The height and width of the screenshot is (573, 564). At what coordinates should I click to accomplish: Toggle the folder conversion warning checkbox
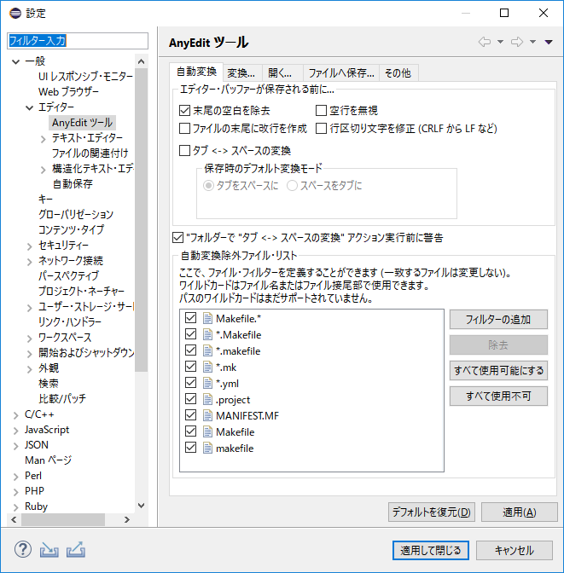[177, 238]
